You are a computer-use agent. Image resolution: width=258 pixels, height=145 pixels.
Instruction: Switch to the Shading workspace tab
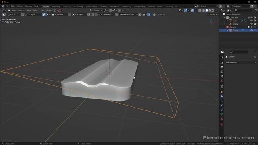click(104, 6)
